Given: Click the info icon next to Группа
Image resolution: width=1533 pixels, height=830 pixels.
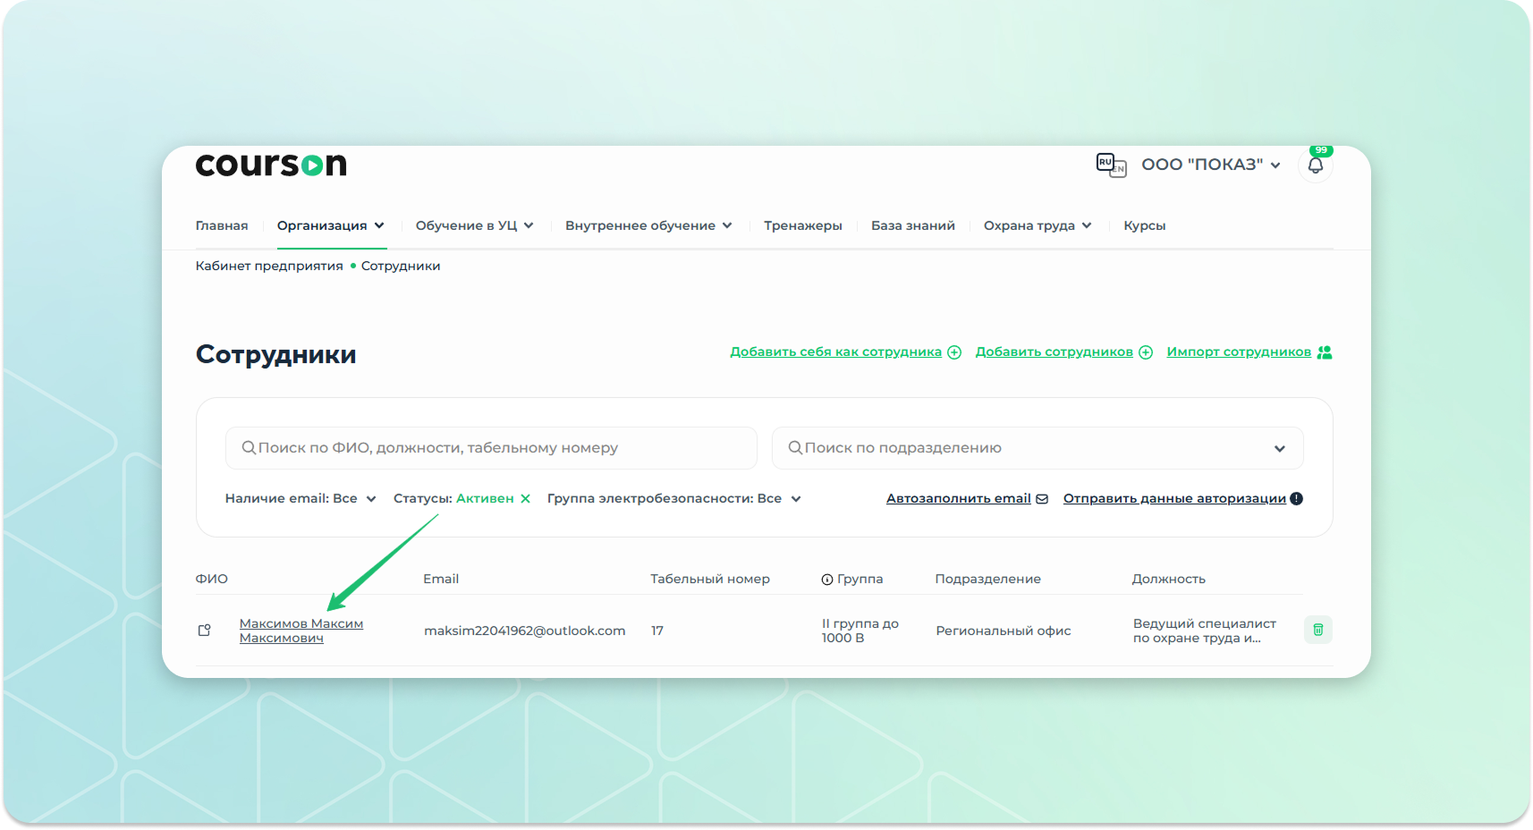Looking at the screenshot, I should pos(827,580).
